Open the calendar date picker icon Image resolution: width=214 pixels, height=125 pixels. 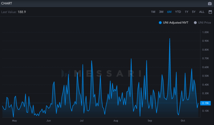coord(210,12)
